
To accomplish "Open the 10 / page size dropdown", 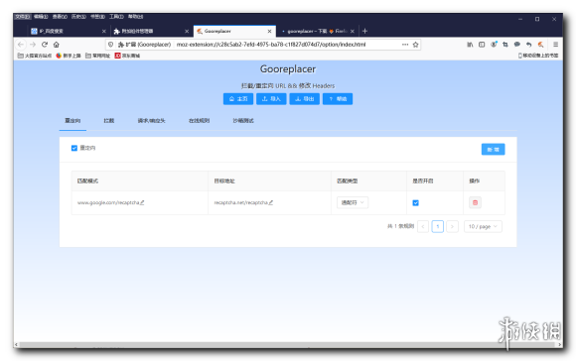I will point(483,226).
